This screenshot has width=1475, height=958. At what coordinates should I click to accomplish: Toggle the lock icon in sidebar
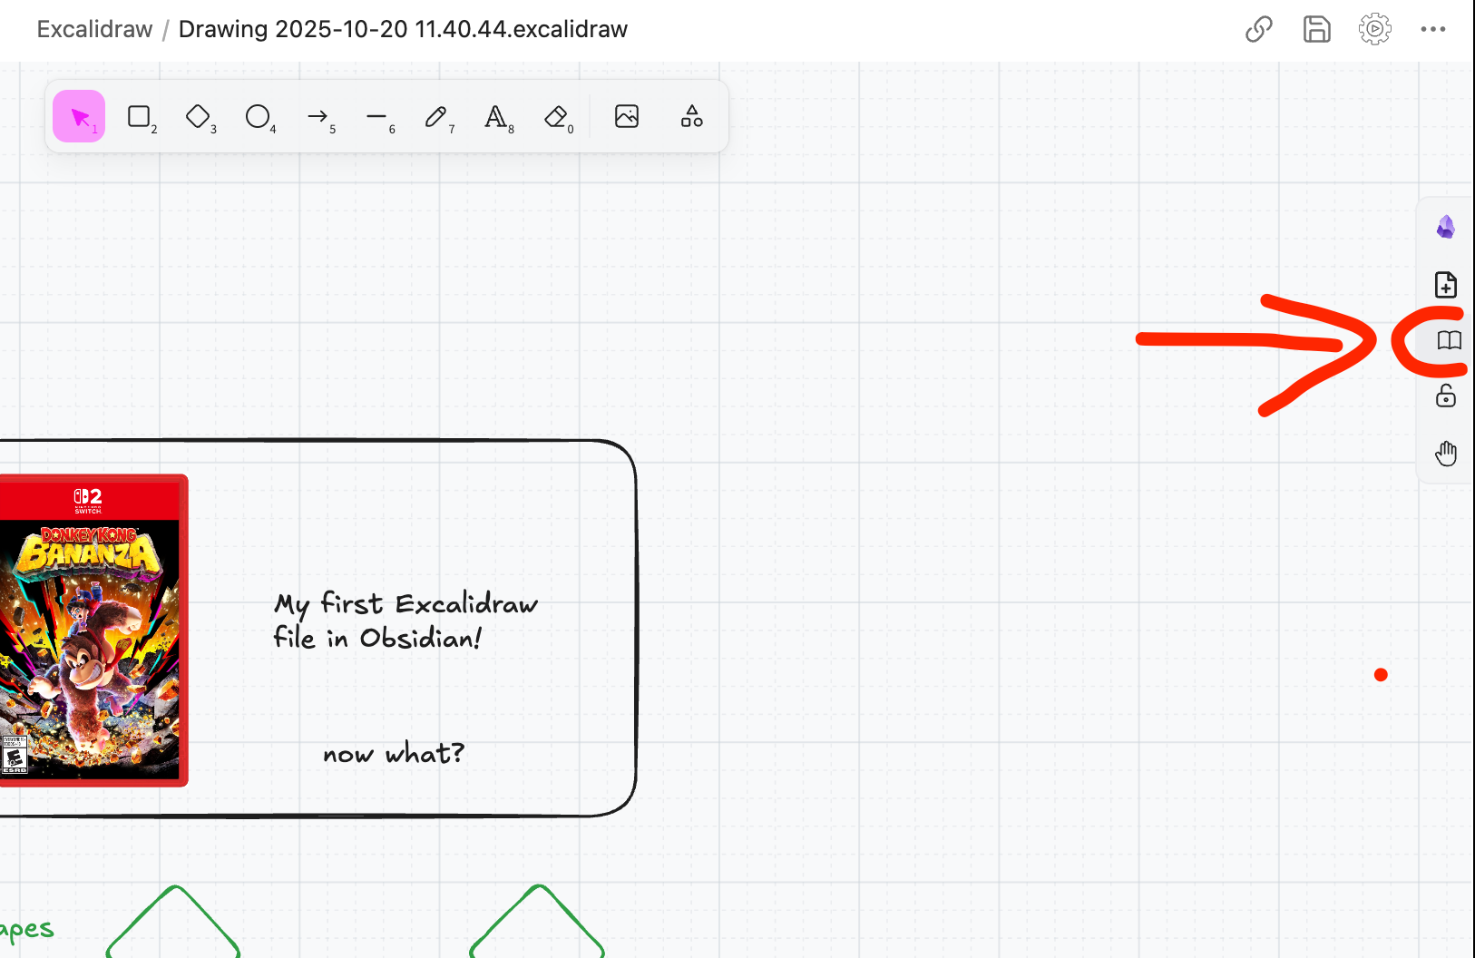click(1446, 396)
